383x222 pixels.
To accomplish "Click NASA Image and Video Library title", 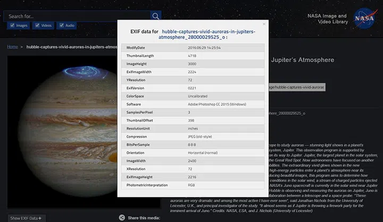I will [x=327, y=19].
